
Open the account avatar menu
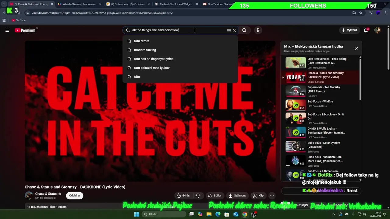click(378, 30)
